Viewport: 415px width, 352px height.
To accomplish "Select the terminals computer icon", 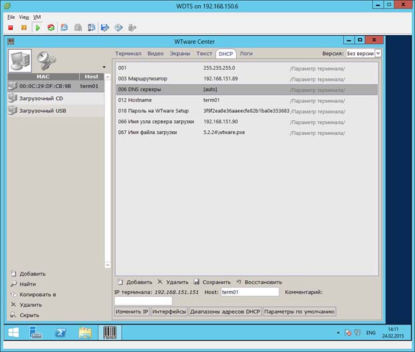I will tap(21, 60).
